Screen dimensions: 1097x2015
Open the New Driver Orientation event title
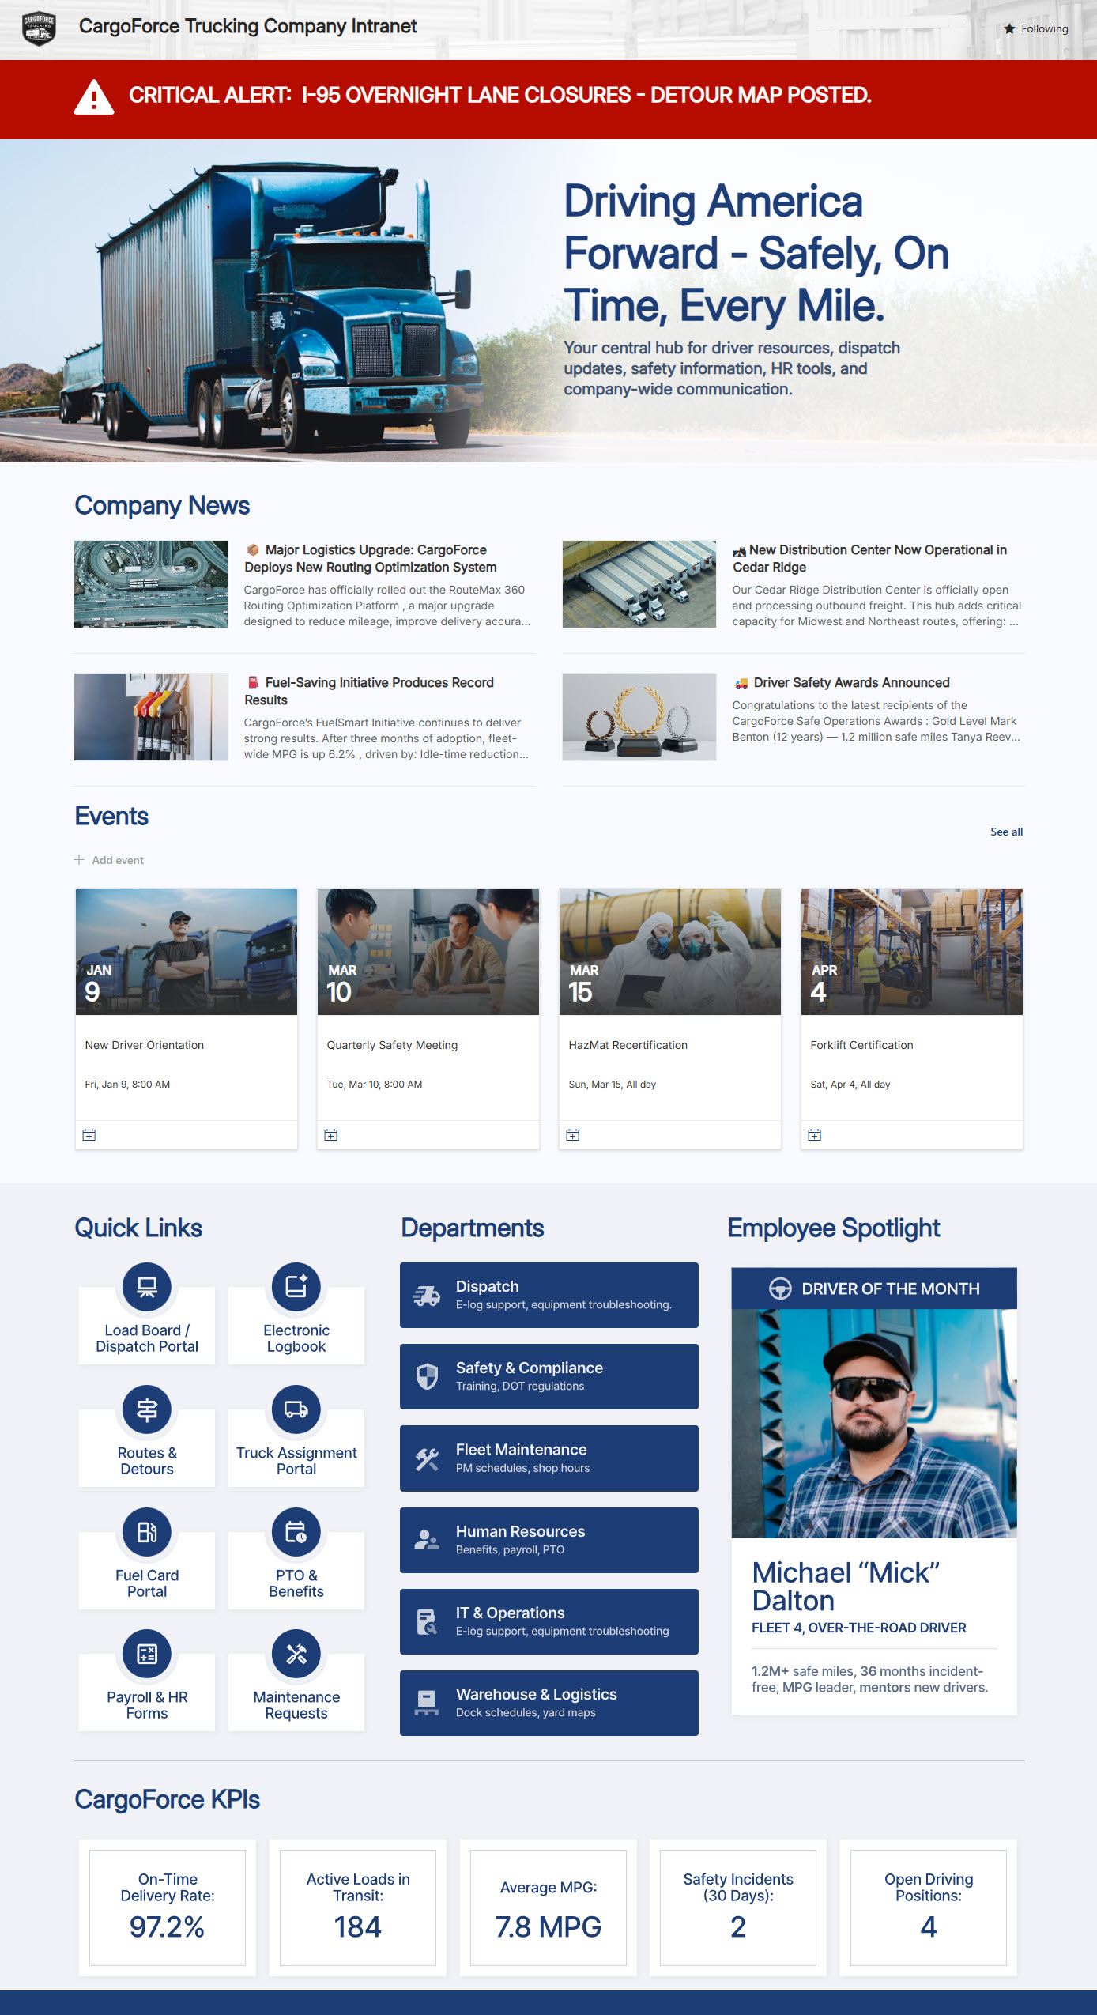145,1045
